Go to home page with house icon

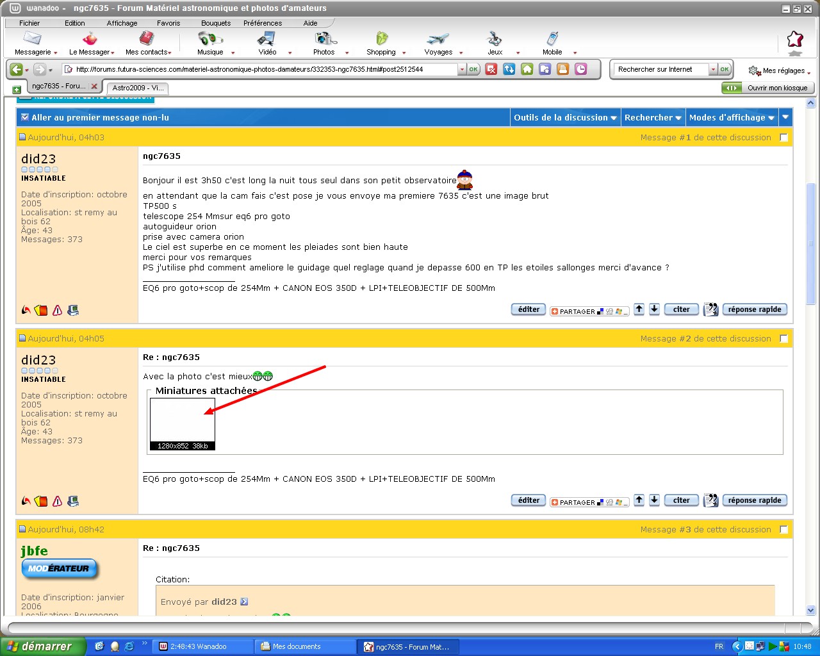(527, 69)
